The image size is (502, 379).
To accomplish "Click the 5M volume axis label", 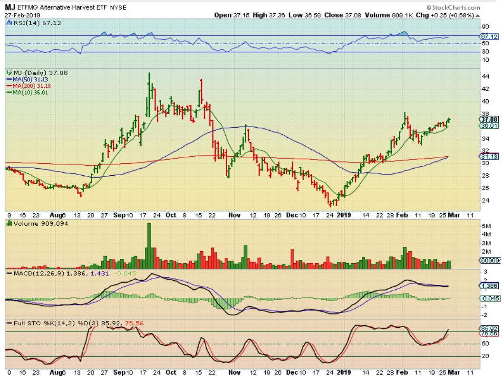I will (486, 226).
